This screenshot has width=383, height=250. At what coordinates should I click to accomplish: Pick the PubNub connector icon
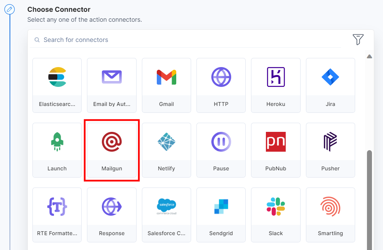[x=276, y=142]
